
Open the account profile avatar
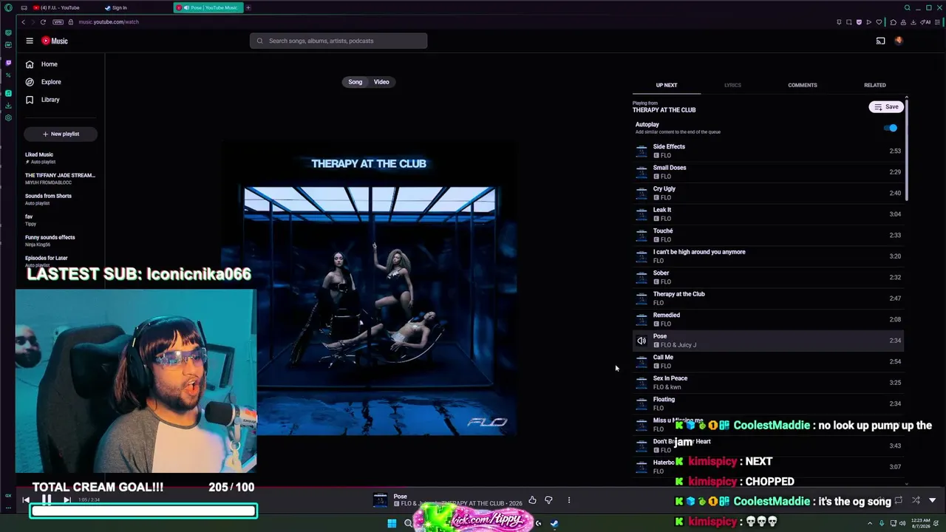point(899,41)
